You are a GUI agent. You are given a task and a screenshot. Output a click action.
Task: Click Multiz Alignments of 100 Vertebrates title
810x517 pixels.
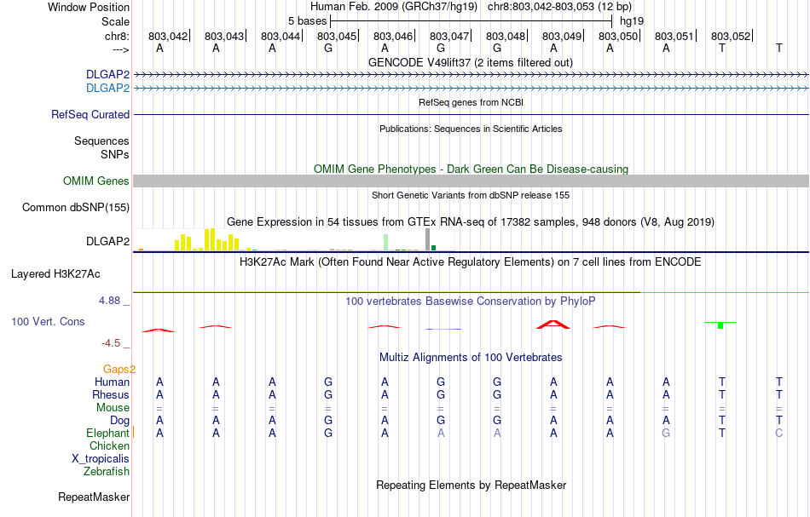point(471,357)
